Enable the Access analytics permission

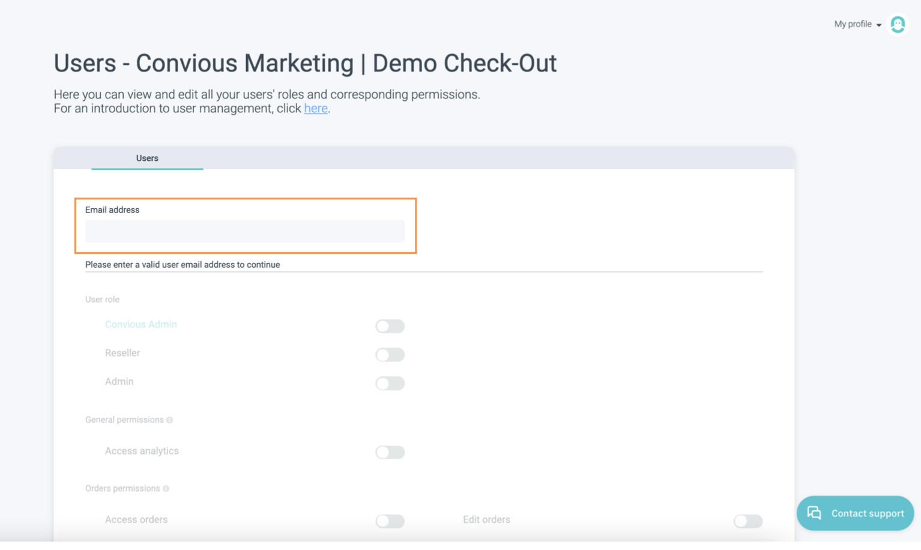[390, 452]
